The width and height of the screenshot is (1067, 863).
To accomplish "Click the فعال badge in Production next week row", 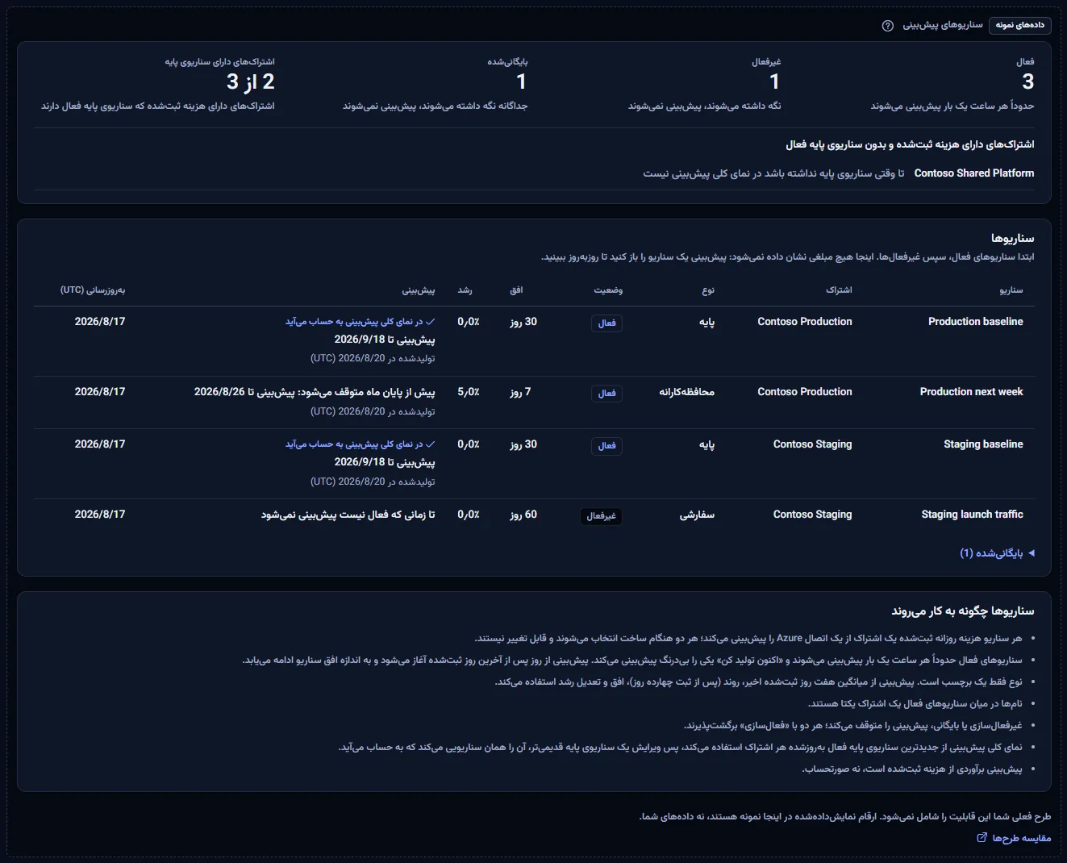I will (607, 394).
